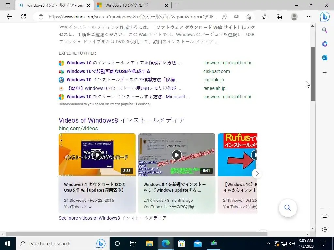334x250 pixels.
Task: Open Microsoft Store from taskbar
Action: coord(181,243)
